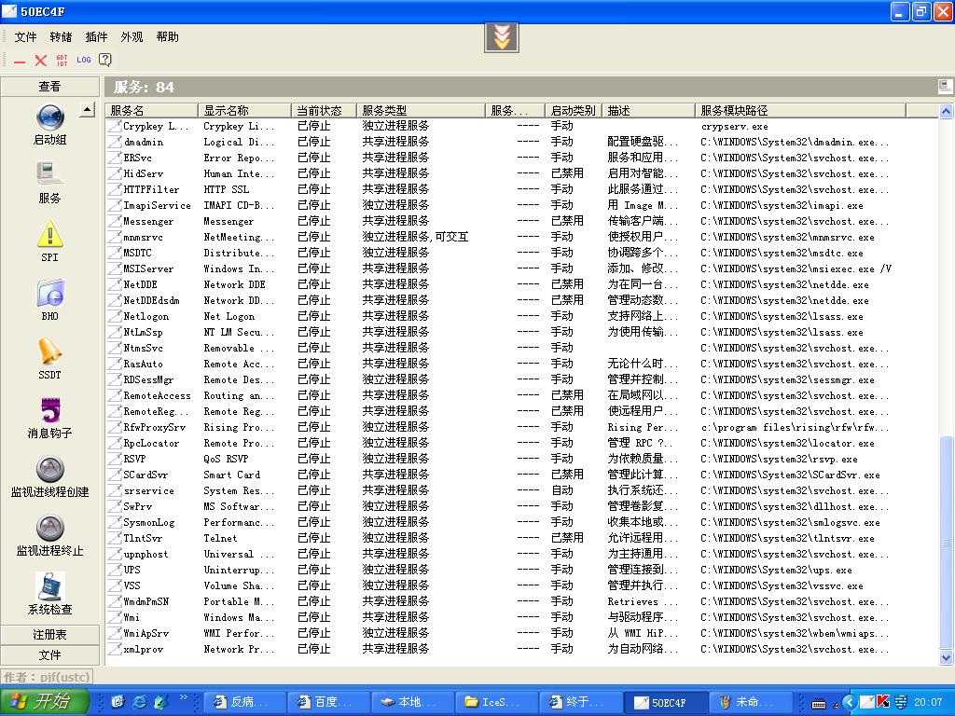Sort by the 服务名 column header
955x716 pixels.
click(x=151, y=110)
